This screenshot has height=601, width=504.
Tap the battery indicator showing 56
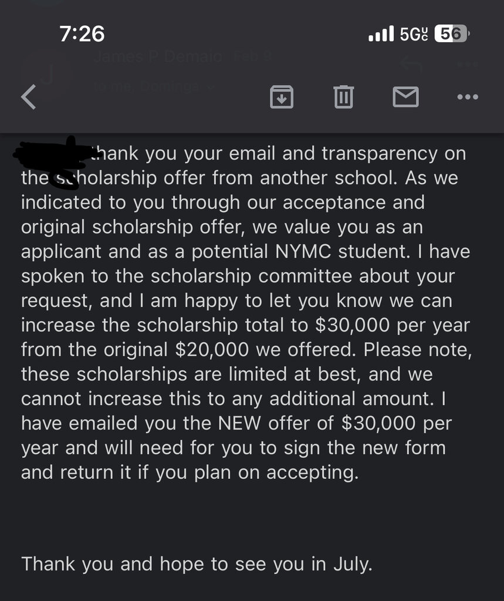(452, 33)
